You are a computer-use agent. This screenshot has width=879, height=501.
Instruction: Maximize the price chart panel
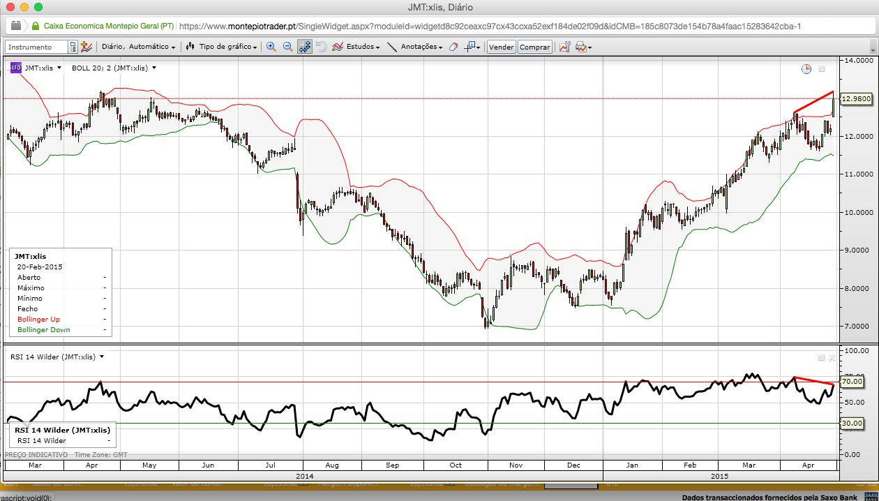click(x=821, y=68)
